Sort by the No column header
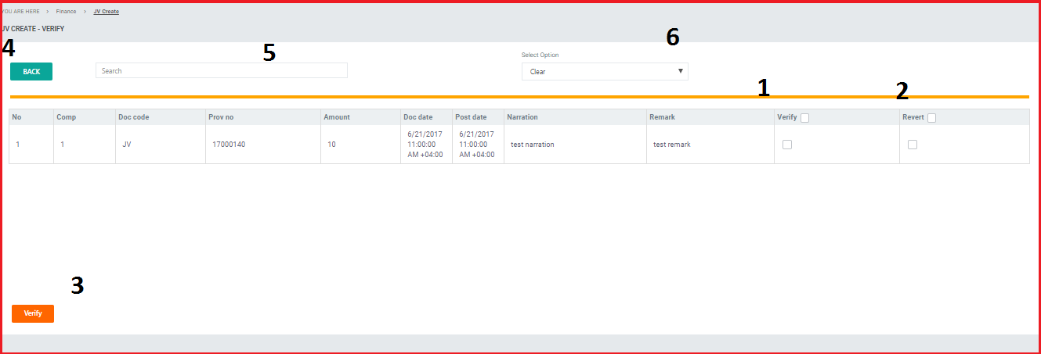The width and height of the screenshot is (1041, 354). point(16,117)
